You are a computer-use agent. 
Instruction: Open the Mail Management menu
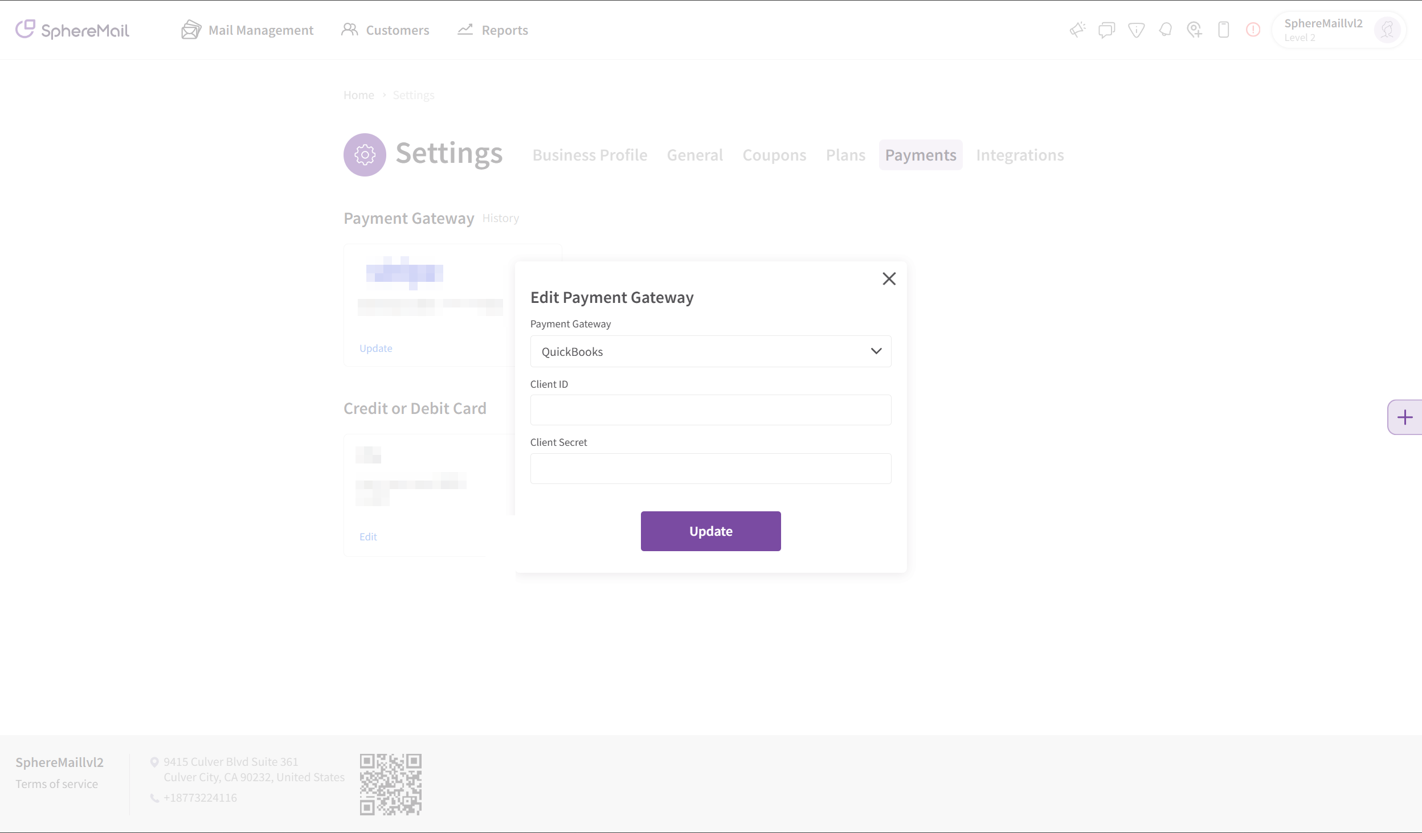(247, 30)
